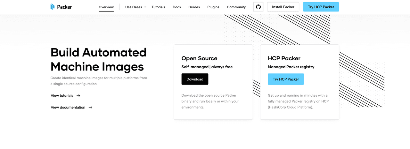Click the black Download button
The height and width of the screenshot is (149, 410).
pyautogui.click(x=195, y=79)
